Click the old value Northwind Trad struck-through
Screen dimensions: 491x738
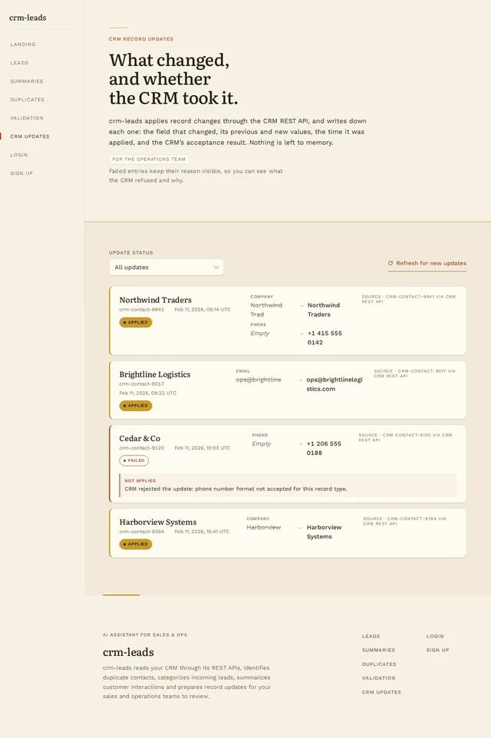pos(266,310)
